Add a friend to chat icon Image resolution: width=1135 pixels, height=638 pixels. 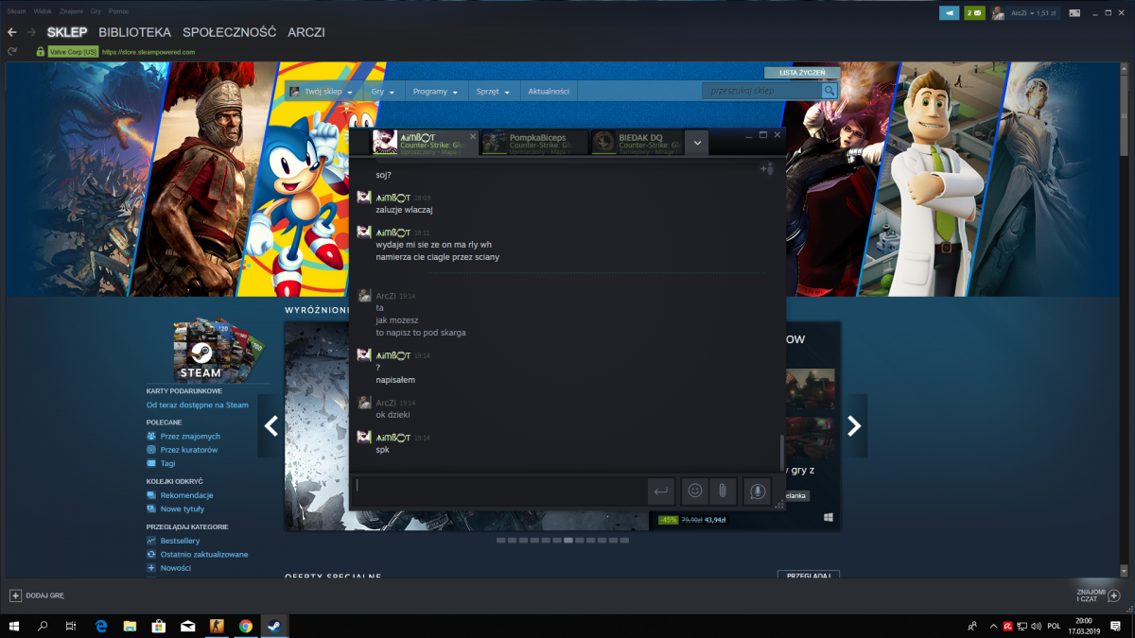tap(767, 168)
